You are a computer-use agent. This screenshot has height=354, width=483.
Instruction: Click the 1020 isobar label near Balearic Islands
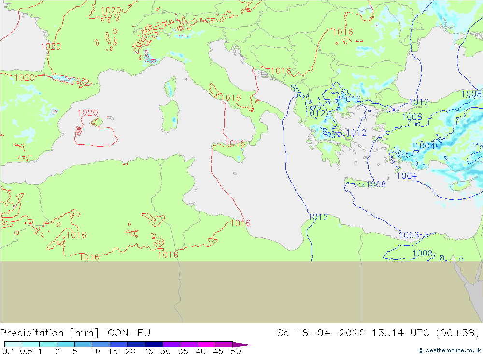pyautogui.click(x=88, y=113)
